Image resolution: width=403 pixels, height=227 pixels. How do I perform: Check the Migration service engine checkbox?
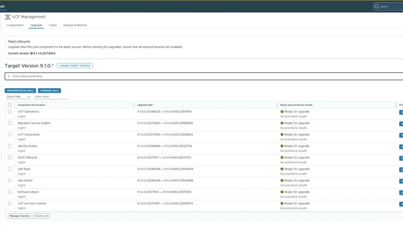pos(10,123)
